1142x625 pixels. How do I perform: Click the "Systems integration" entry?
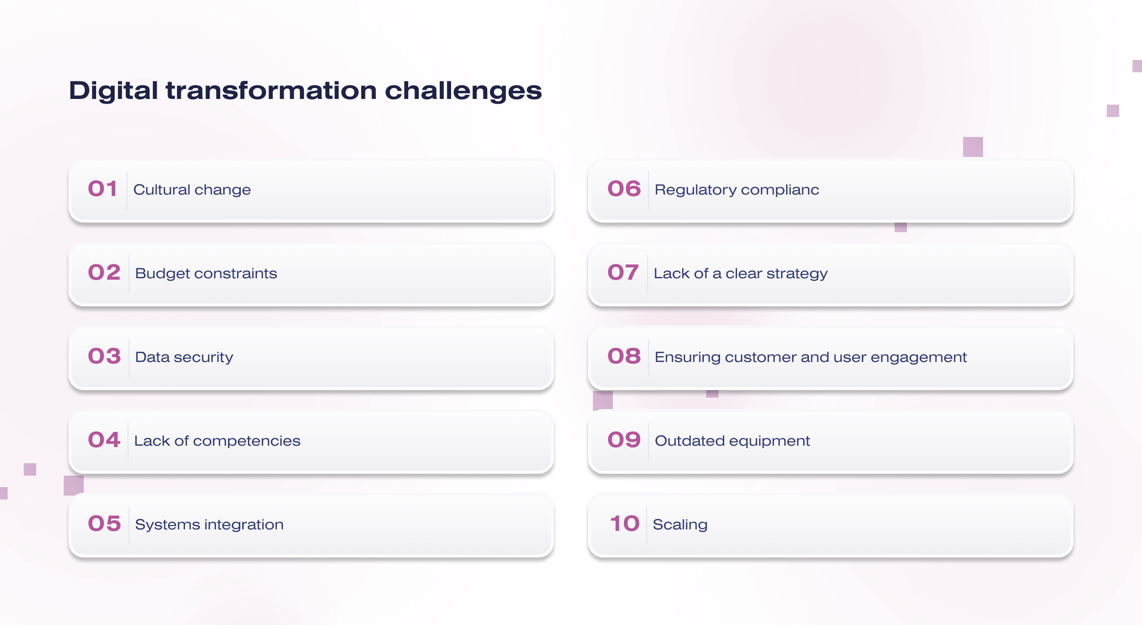[209, 525]
